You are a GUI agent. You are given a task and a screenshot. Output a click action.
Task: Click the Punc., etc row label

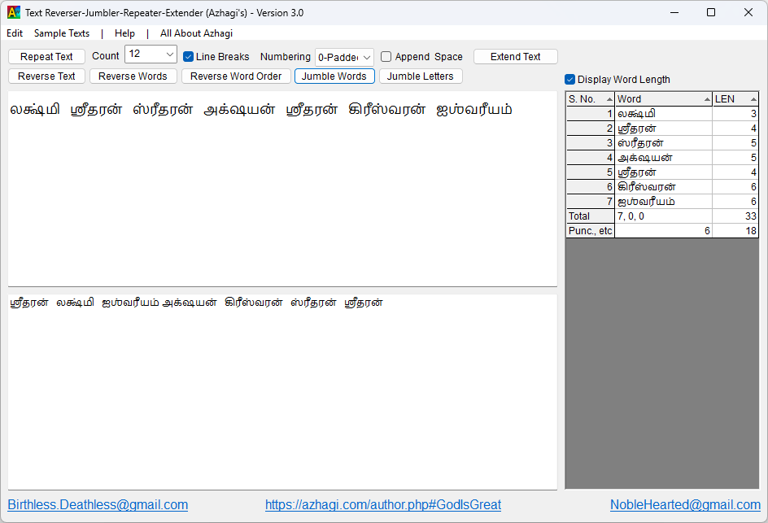click(591, 231)
